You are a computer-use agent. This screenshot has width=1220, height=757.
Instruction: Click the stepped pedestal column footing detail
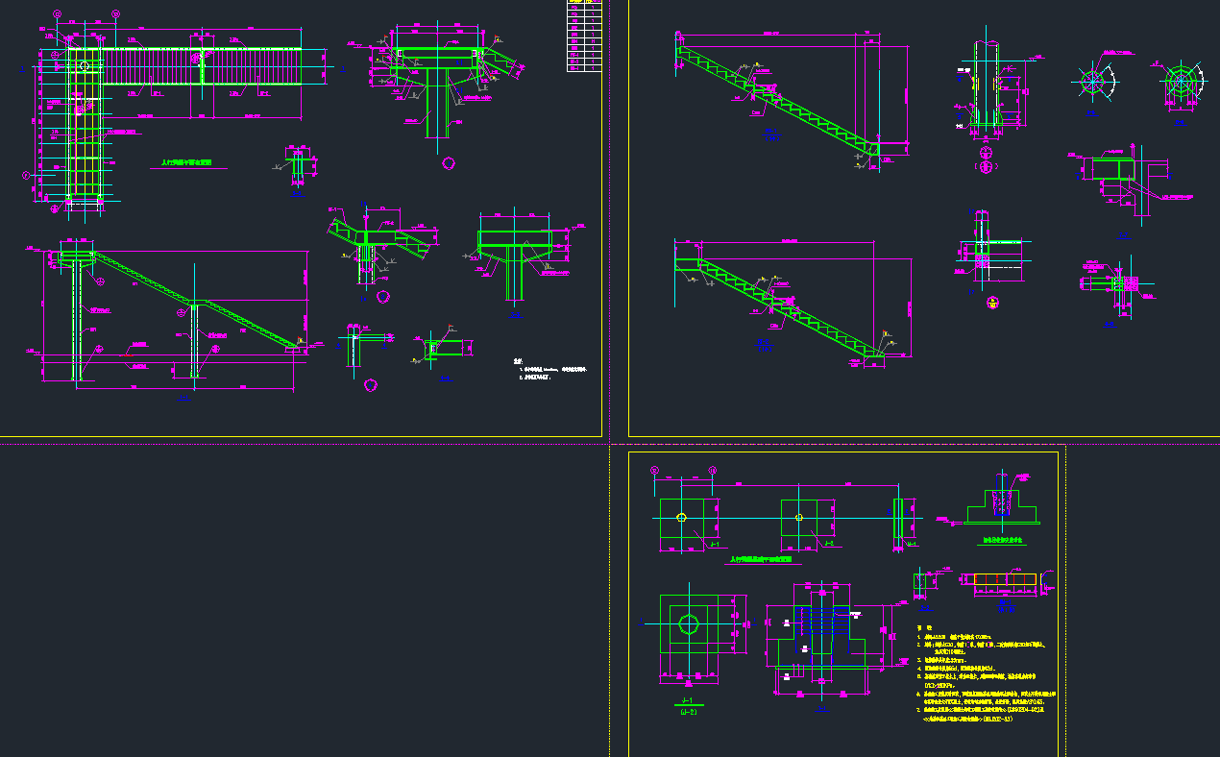pos(1001,505)
